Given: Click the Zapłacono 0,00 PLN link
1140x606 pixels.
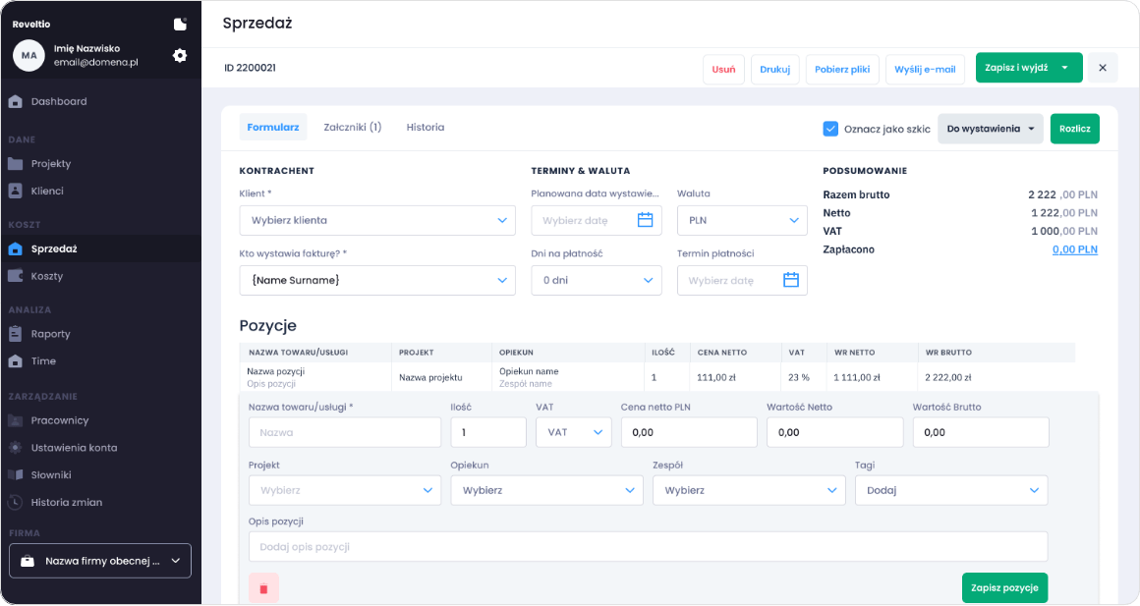Looking at the screenshot, I should [x=1074, y=249].
